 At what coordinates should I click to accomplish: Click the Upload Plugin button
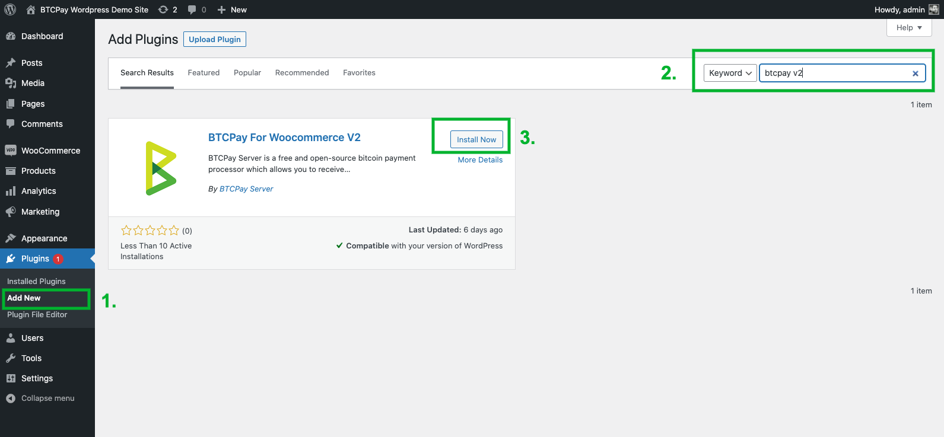tap(215, 39)
